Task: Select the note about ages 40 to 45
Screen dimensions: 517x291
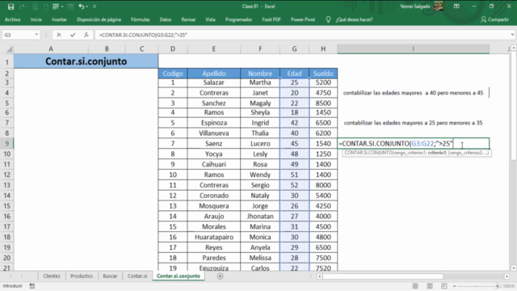Action: (x=413, y=93)
